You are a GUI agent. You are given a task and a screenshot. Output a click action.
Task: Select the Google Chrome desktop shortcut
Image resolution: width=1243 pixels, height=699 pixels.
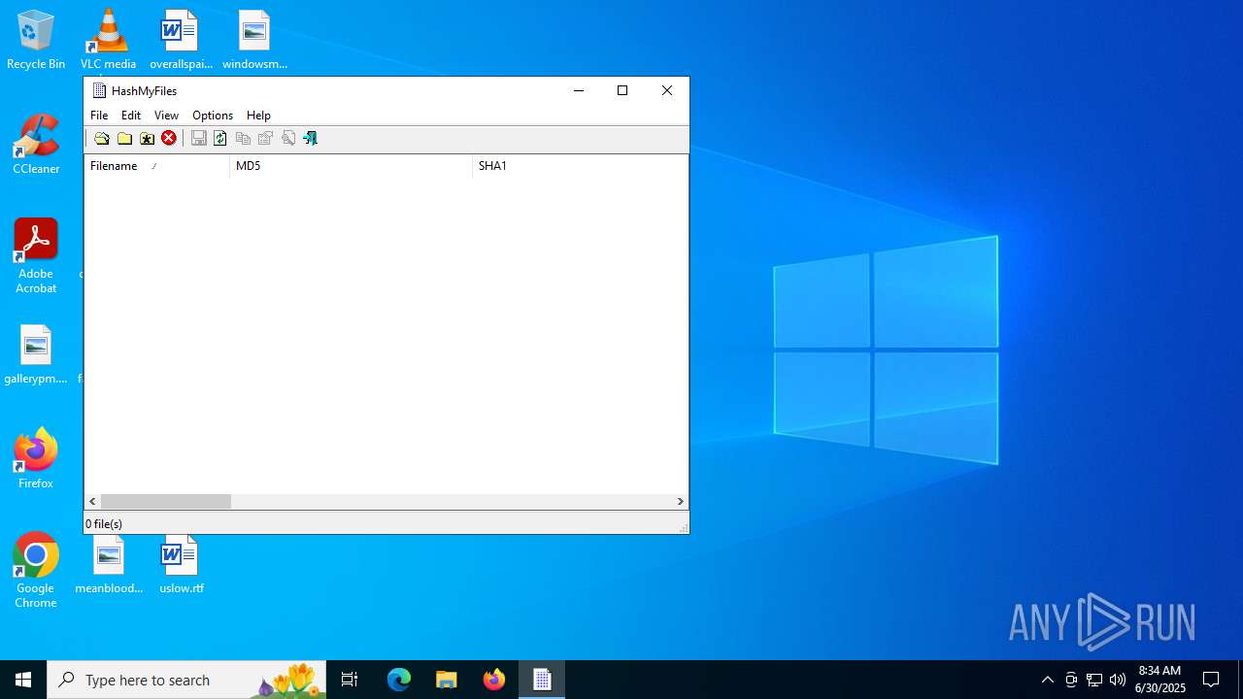coord(36,571)
